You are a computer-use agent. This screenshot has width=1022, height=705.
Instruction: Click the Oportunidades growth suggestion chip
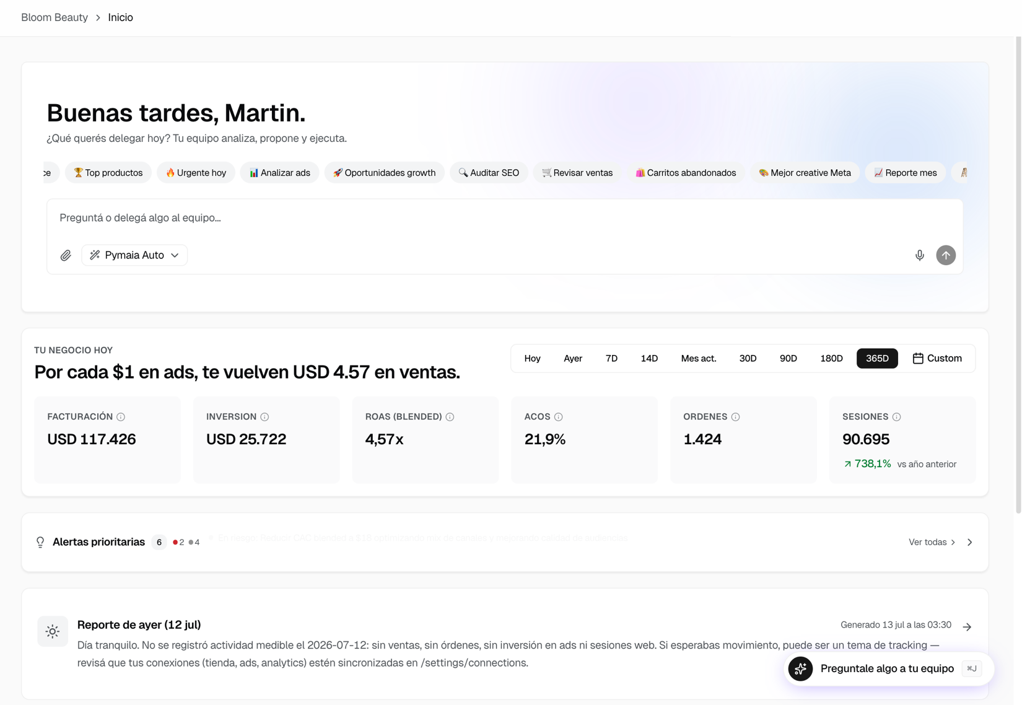pyautogui.click(x=384, y=173)
